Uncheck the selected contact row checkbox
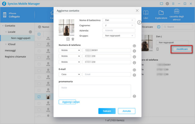Screen dimensions: 195x124 [x=39, y=97]
